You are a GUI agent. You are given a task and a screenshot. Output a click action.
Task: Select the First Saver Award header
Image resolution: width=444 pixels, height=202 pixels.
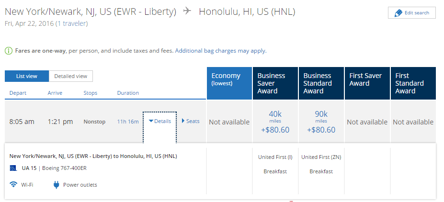(x=367, y=83)
